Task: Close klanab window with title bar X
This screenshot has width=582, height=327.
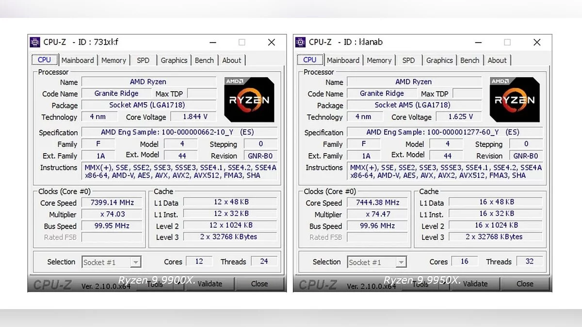Action: tap(537, 42)
